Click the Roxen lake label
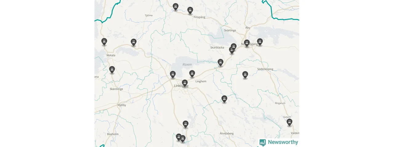Screen dimensions: 394x147 [x=187, y=64]
